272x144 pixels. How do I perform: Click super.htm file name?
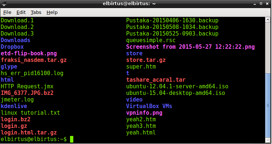[141, 67]
